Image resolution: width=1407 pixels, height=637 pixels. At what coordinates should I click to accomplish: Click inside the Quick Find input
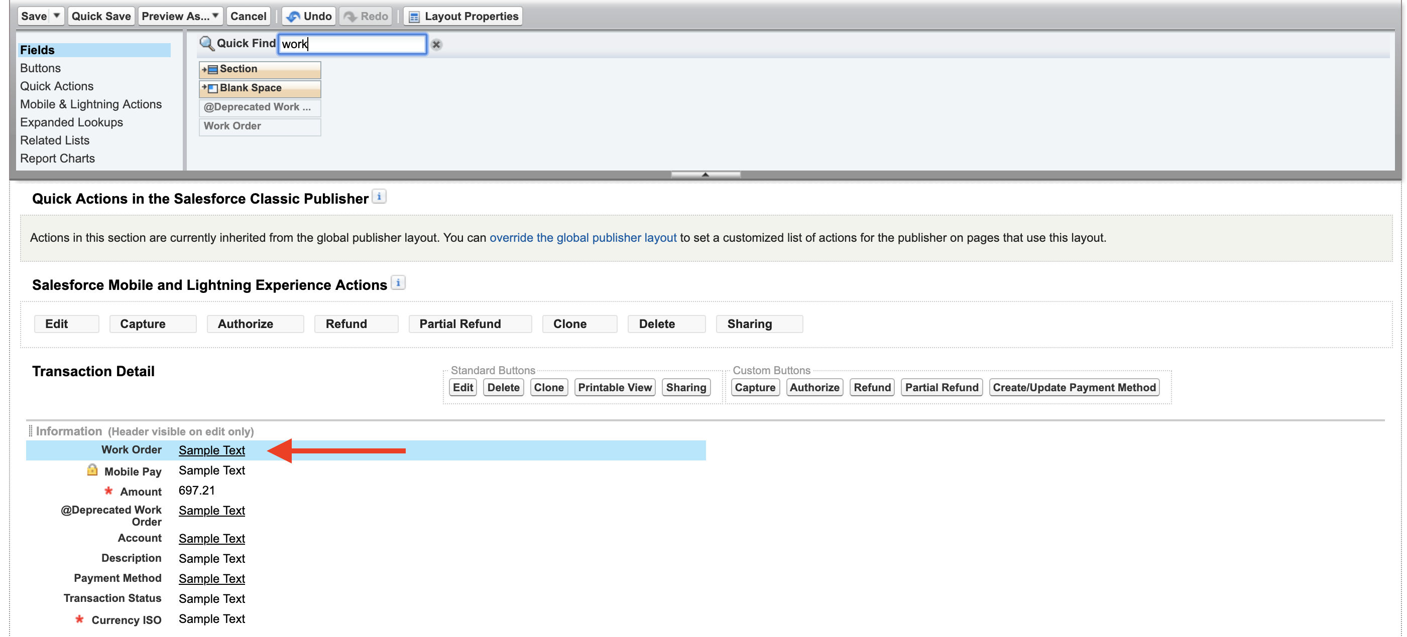tap(353, 44)
